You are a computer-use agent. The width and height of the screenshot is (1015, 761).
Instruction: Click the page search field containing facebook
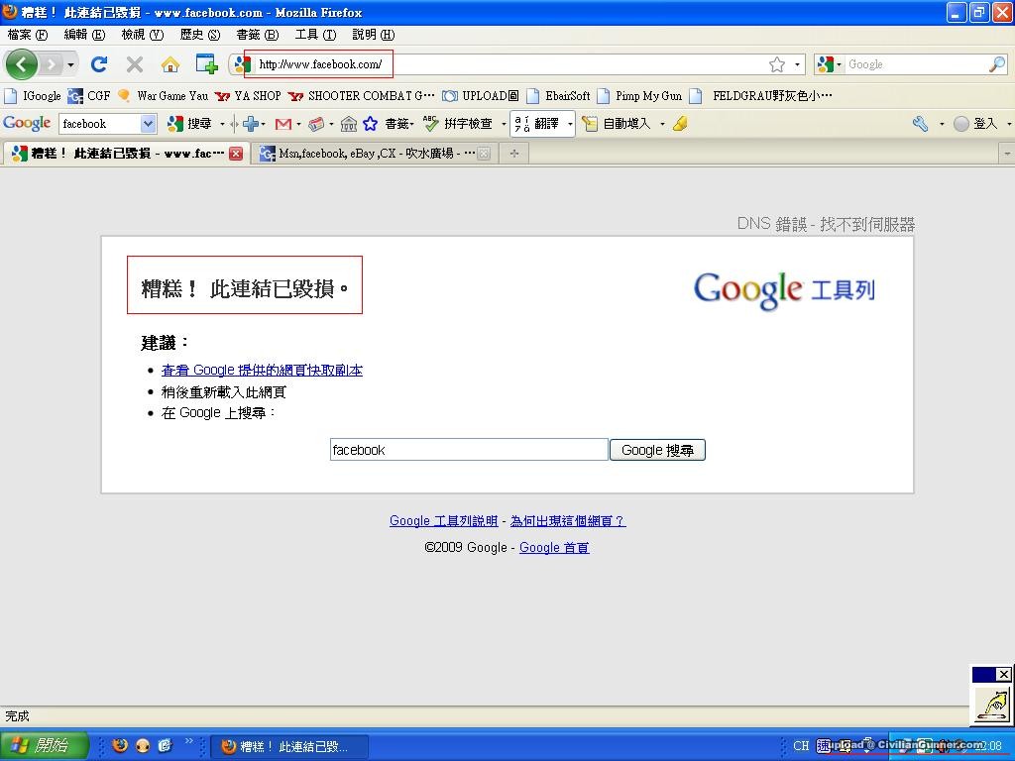(x=468, y=450)
